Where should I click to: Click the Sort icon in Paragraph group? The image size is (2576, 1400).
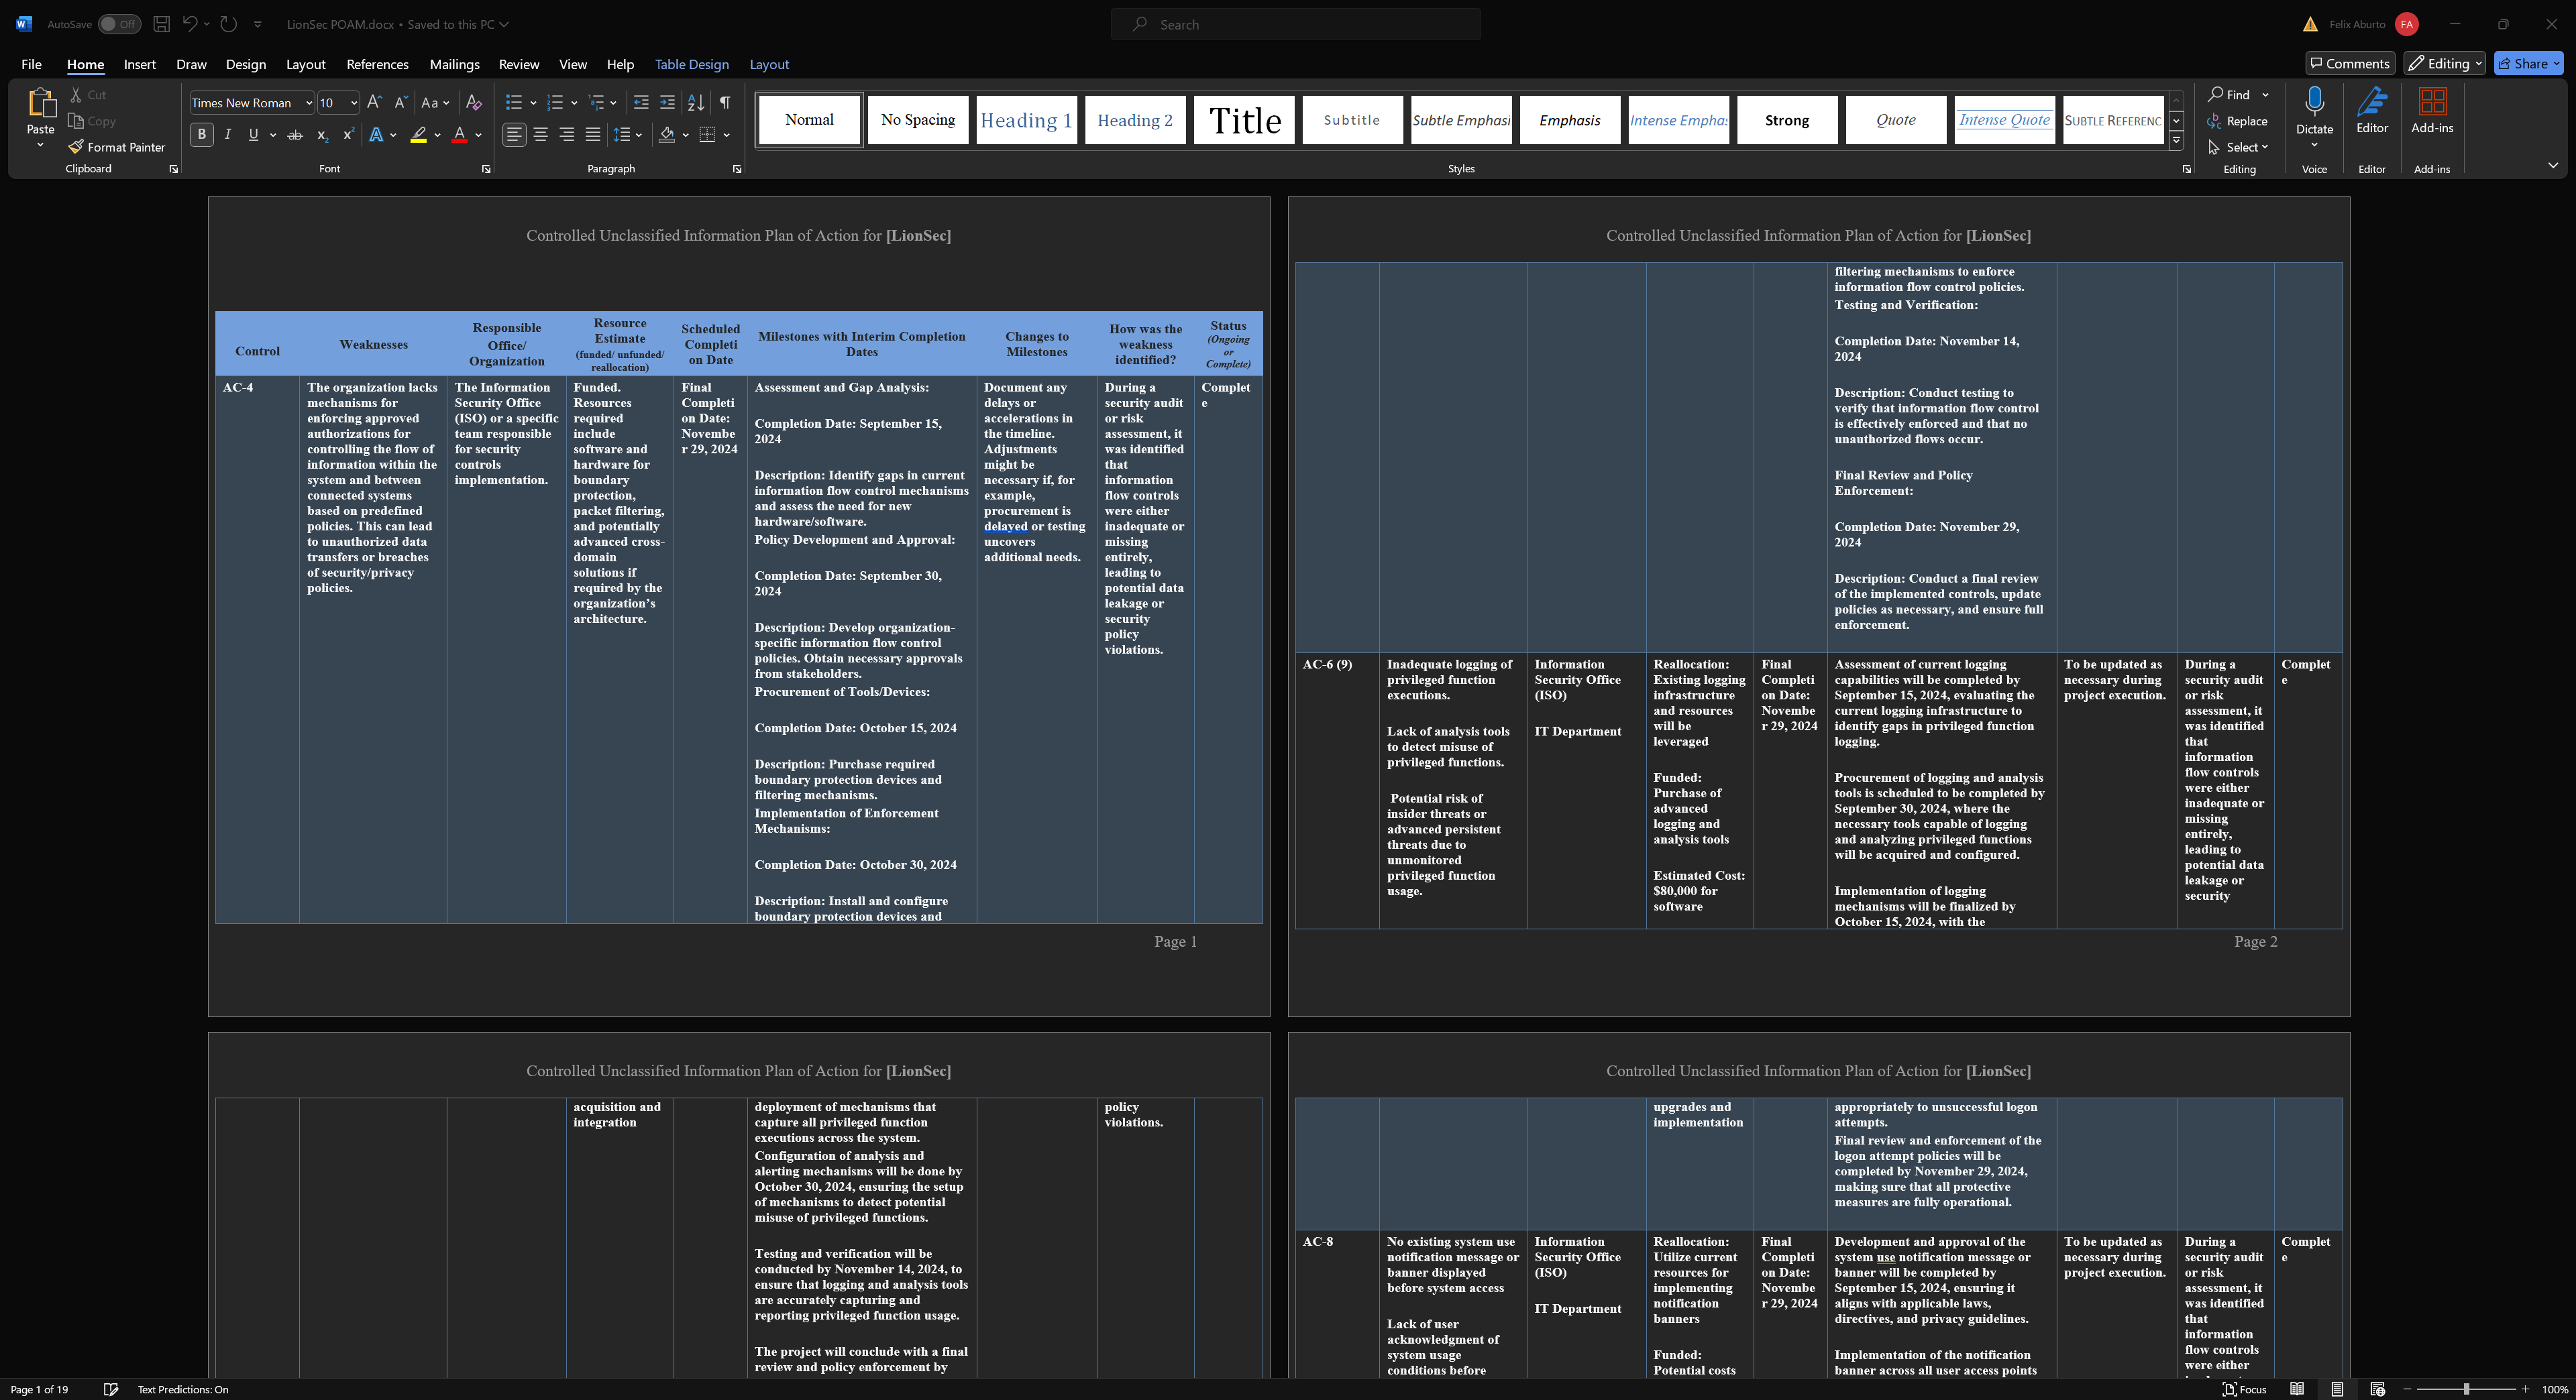point(696,103)
